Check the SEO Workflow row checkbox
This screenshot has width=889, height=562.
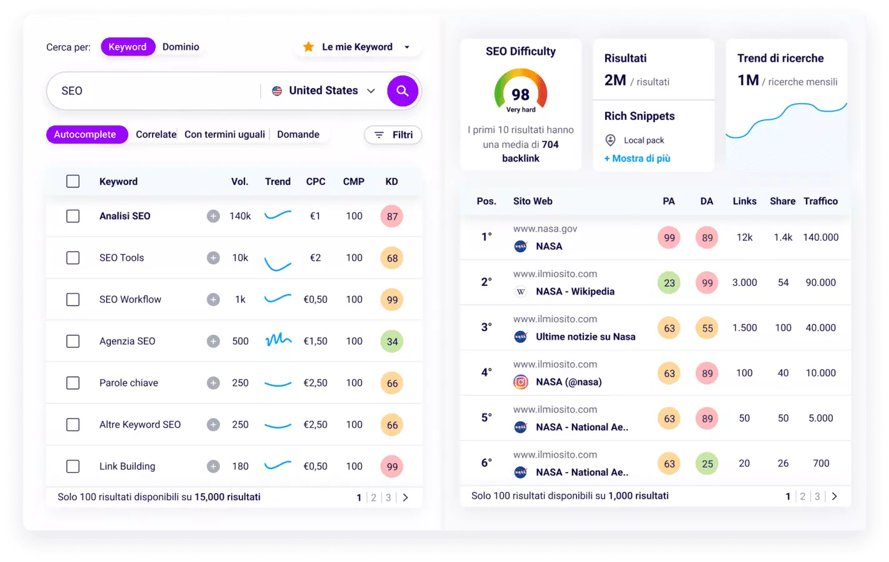click(x=73, y=300)
